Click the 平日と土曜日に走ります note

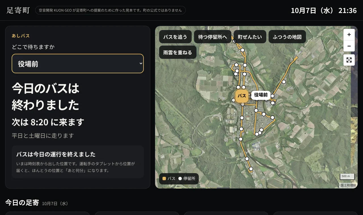click(x=43, y=136)
